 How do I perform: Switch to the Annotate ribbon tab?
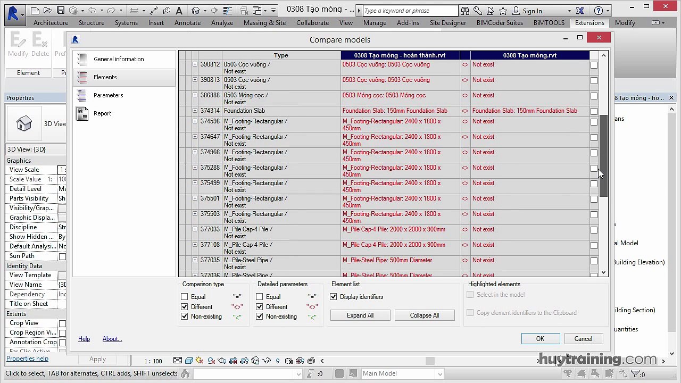[187, 23]
